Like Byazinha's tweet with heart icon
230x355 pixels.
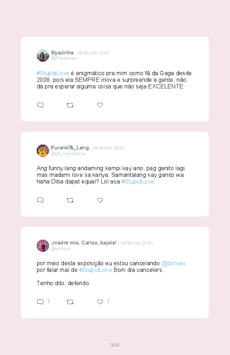[x=100, y=105]
